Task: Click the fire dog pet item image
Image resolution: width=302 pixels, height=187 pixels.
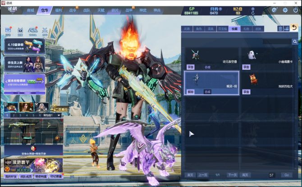Action: 253,79
